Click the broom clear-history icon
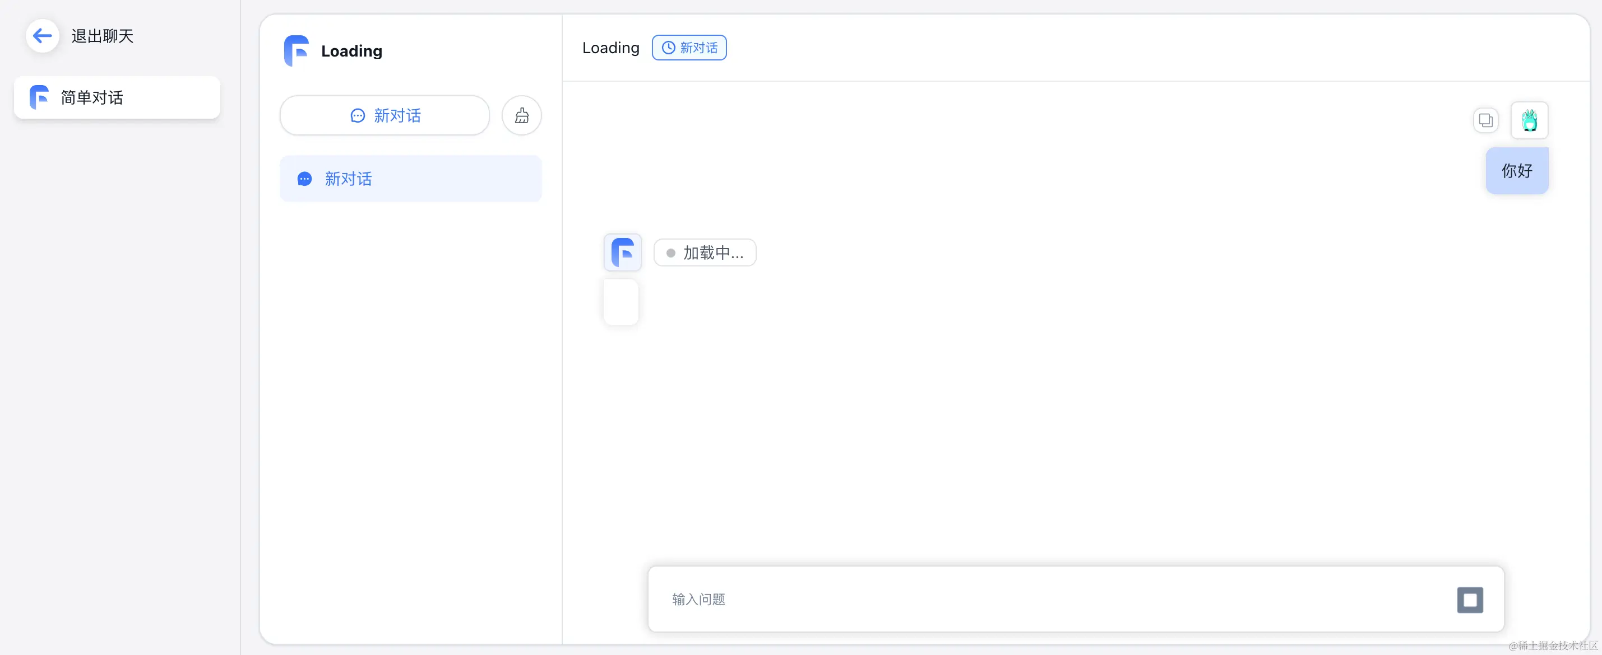This screenshot has width=1602, height=655. (521, 115)
